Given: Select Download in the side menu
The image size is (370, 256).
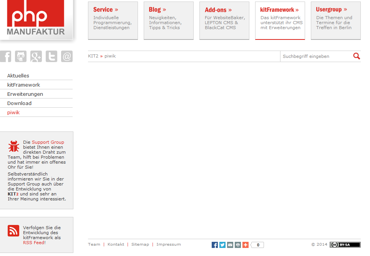Looking at the screenshot, I should [x=37, y=103].
